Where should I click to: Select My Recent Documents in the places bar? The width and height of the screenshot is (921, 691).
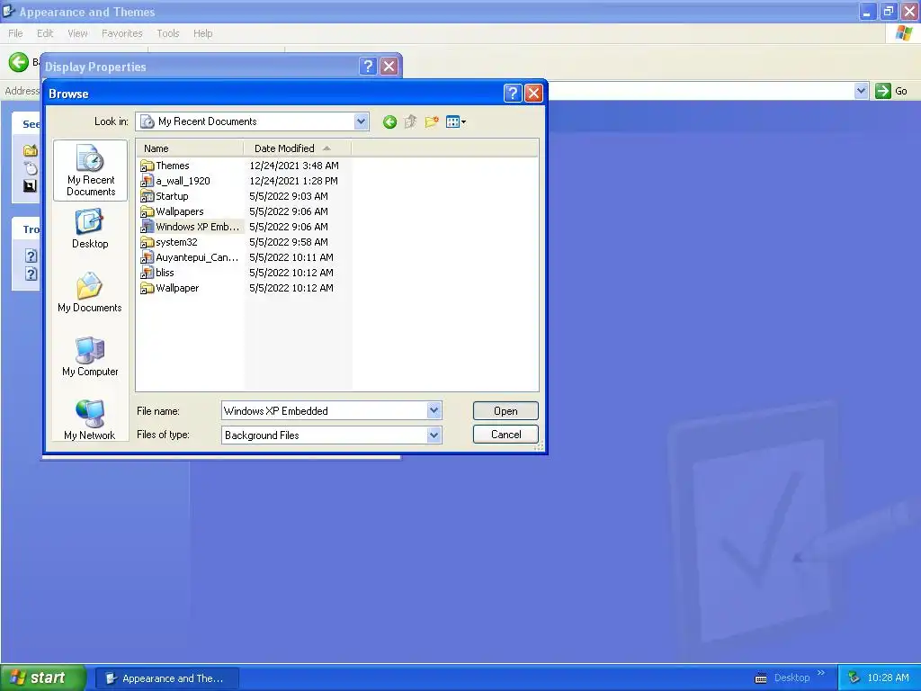point(91,170)
